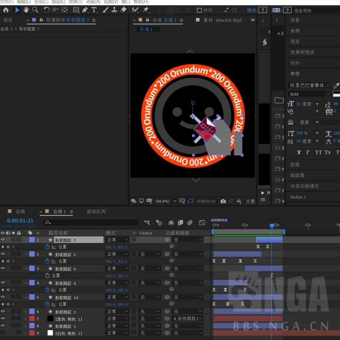Hide 形状图层 9 with its eye icon
The image size is (340, 340).
click(3, 268)
